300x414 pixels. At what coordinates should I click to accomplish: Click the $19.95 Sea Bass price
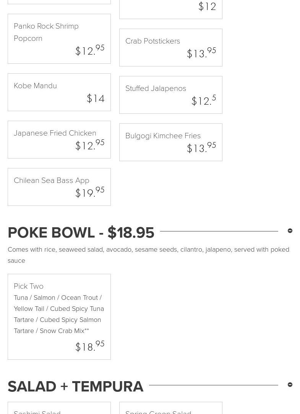point(90,192)
